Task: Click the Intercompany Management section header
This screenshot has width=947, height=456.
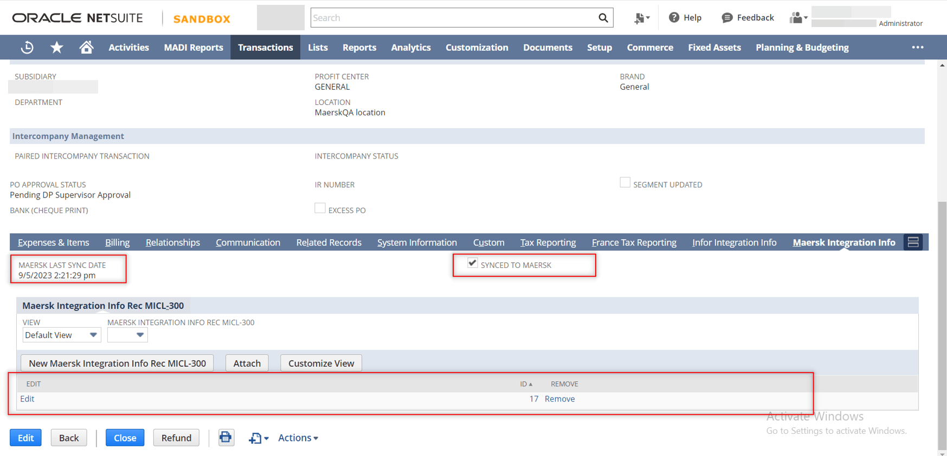Action: [x=467, y=136]
